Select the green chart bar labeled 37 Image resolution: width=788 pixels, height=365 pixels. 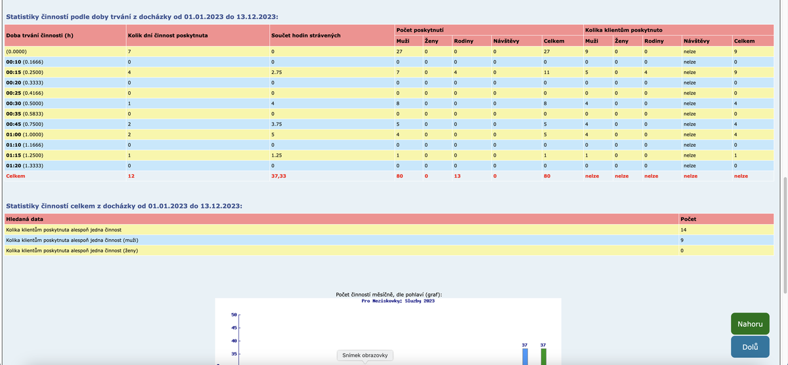pyautogui.click(x=543, y=356)
